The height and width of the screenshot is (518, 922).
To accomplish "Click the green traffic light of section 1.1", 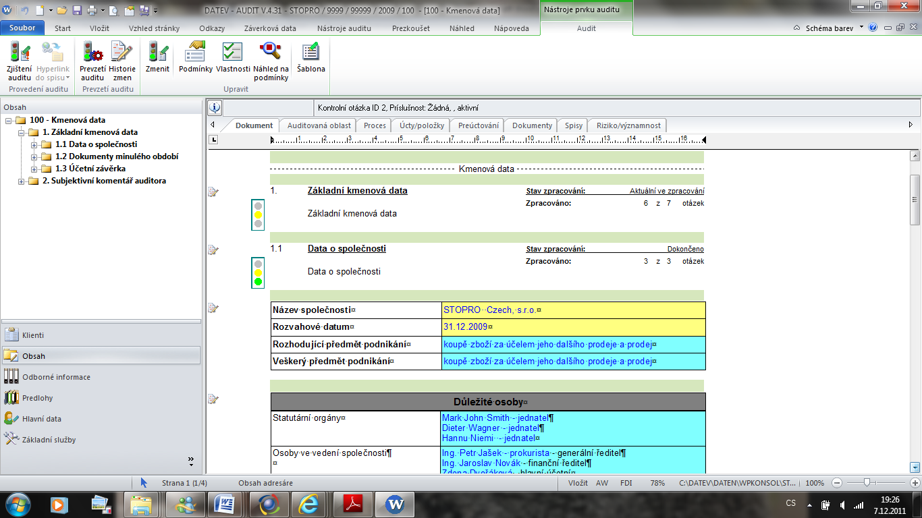I will pos(258,281).
